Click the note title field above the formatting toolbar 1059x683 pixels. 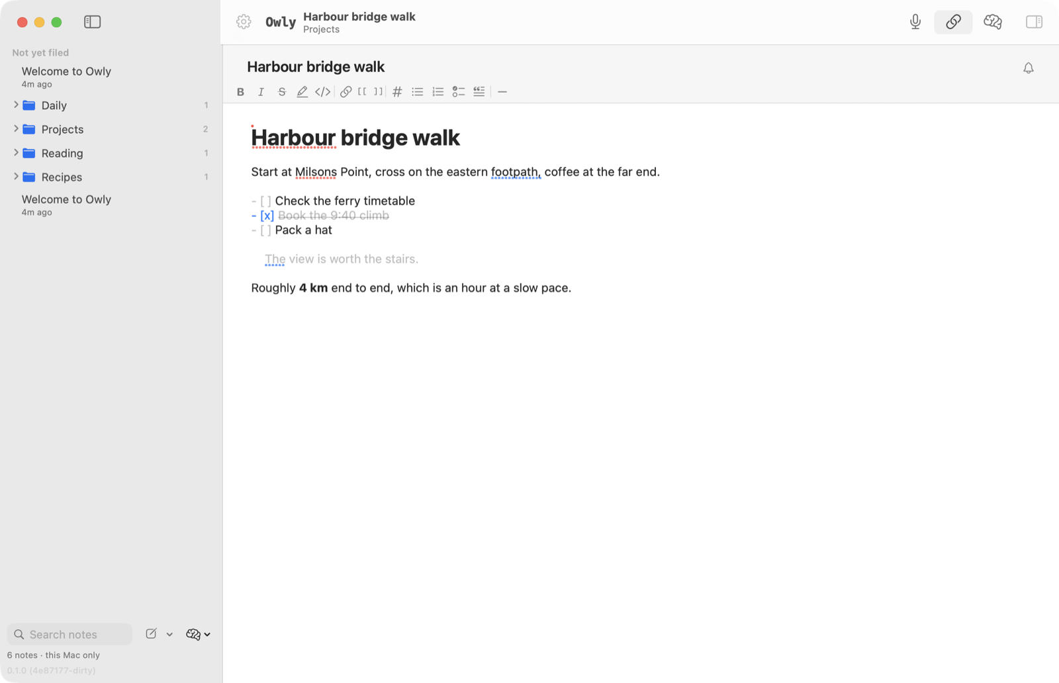pos(316,67)
